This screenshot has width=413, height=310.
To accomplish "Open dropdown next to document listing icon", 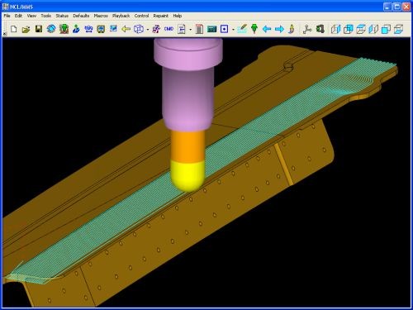I will click(191, 29).
